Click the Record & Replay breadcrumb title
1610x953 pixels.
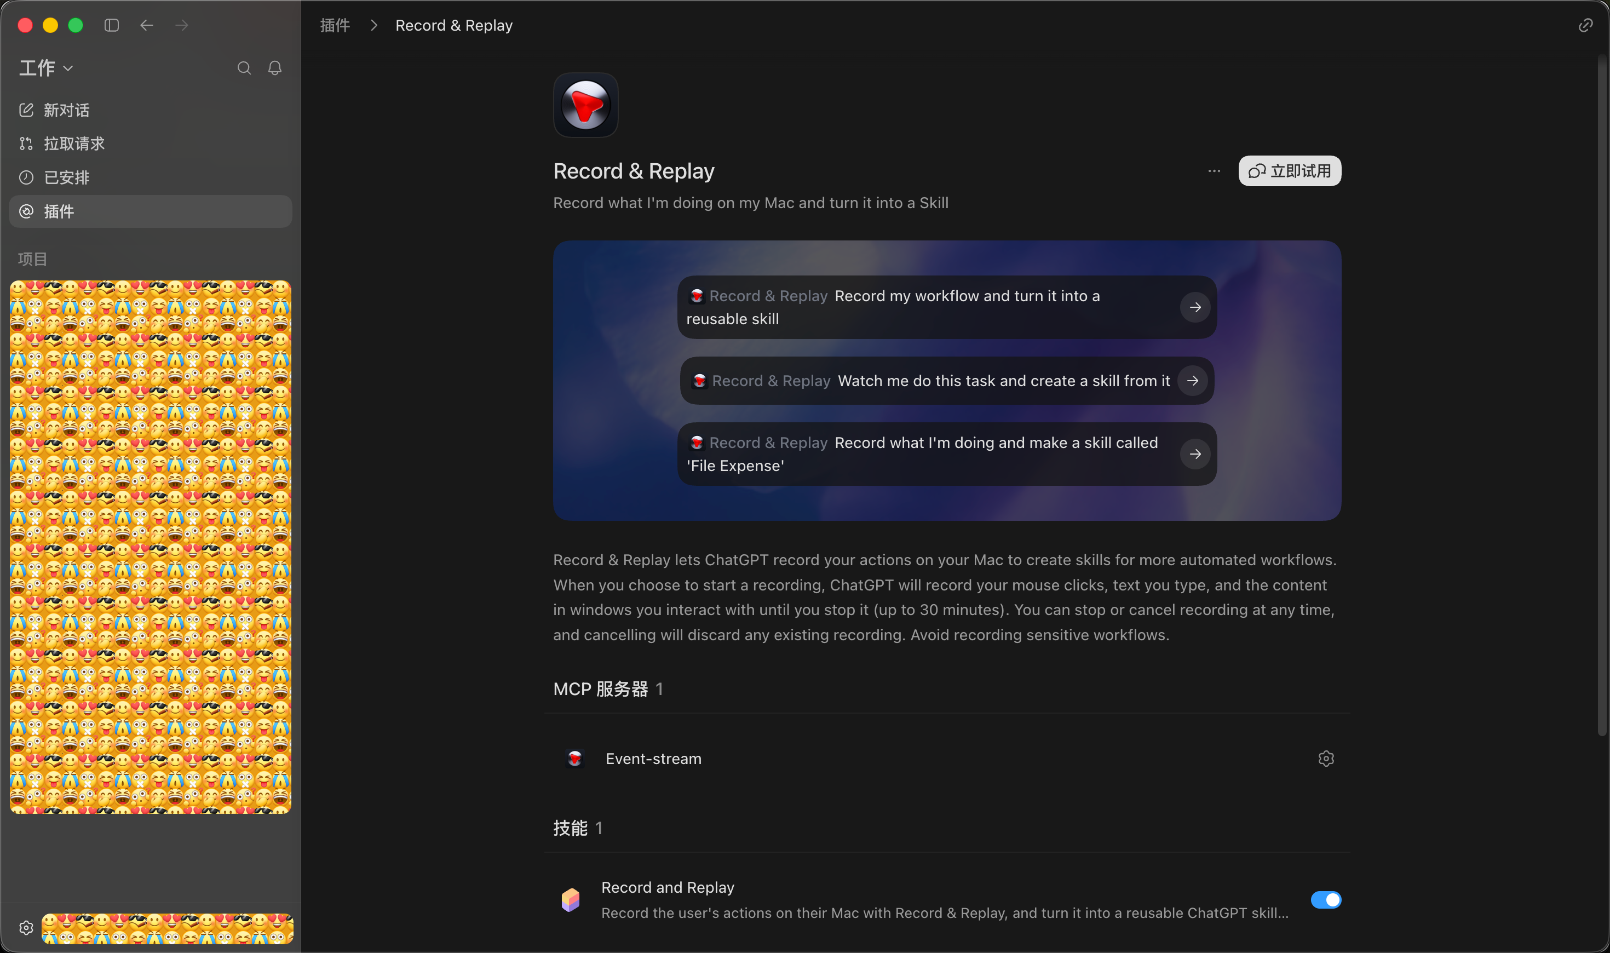point(454,26)
